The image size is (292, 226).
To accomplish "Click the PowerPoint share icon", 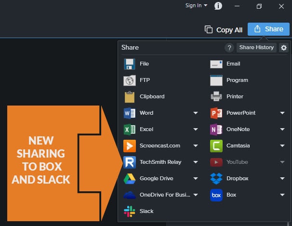I will [216, 113].
